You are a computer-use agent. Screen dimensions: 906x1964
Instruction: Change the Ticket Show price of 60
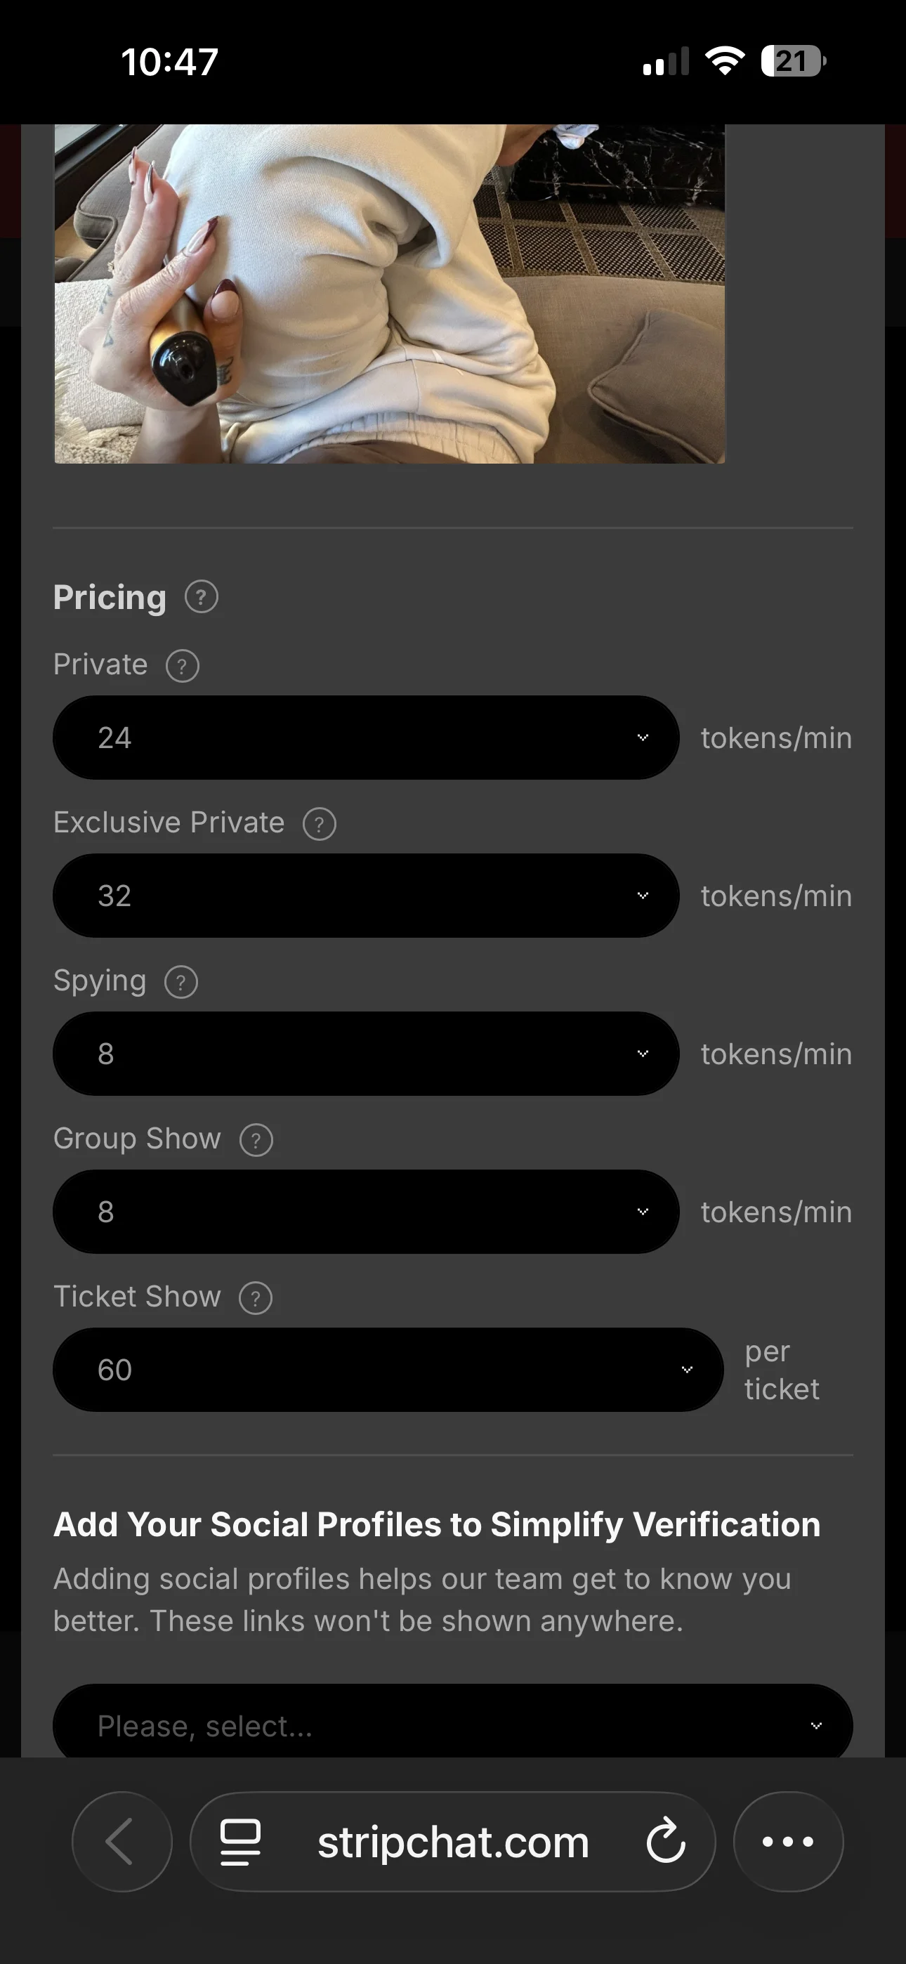pyautogui.click(x=388, y=1369)
